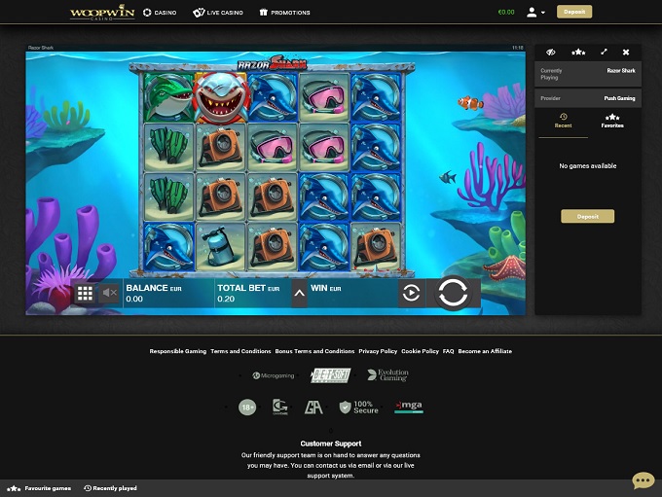Click the WoopWin Casino logo

(x=101, y=13)
